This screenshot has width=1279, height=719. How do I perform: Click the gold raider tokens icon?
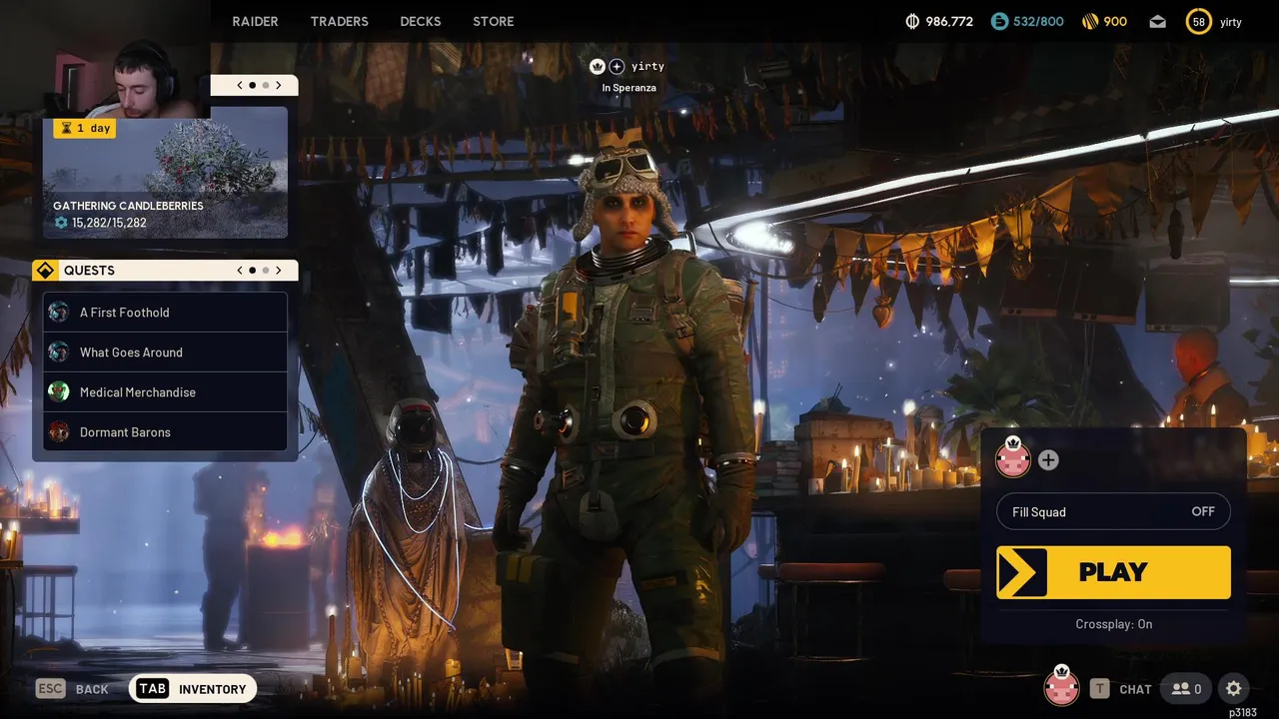point(1090,21)
